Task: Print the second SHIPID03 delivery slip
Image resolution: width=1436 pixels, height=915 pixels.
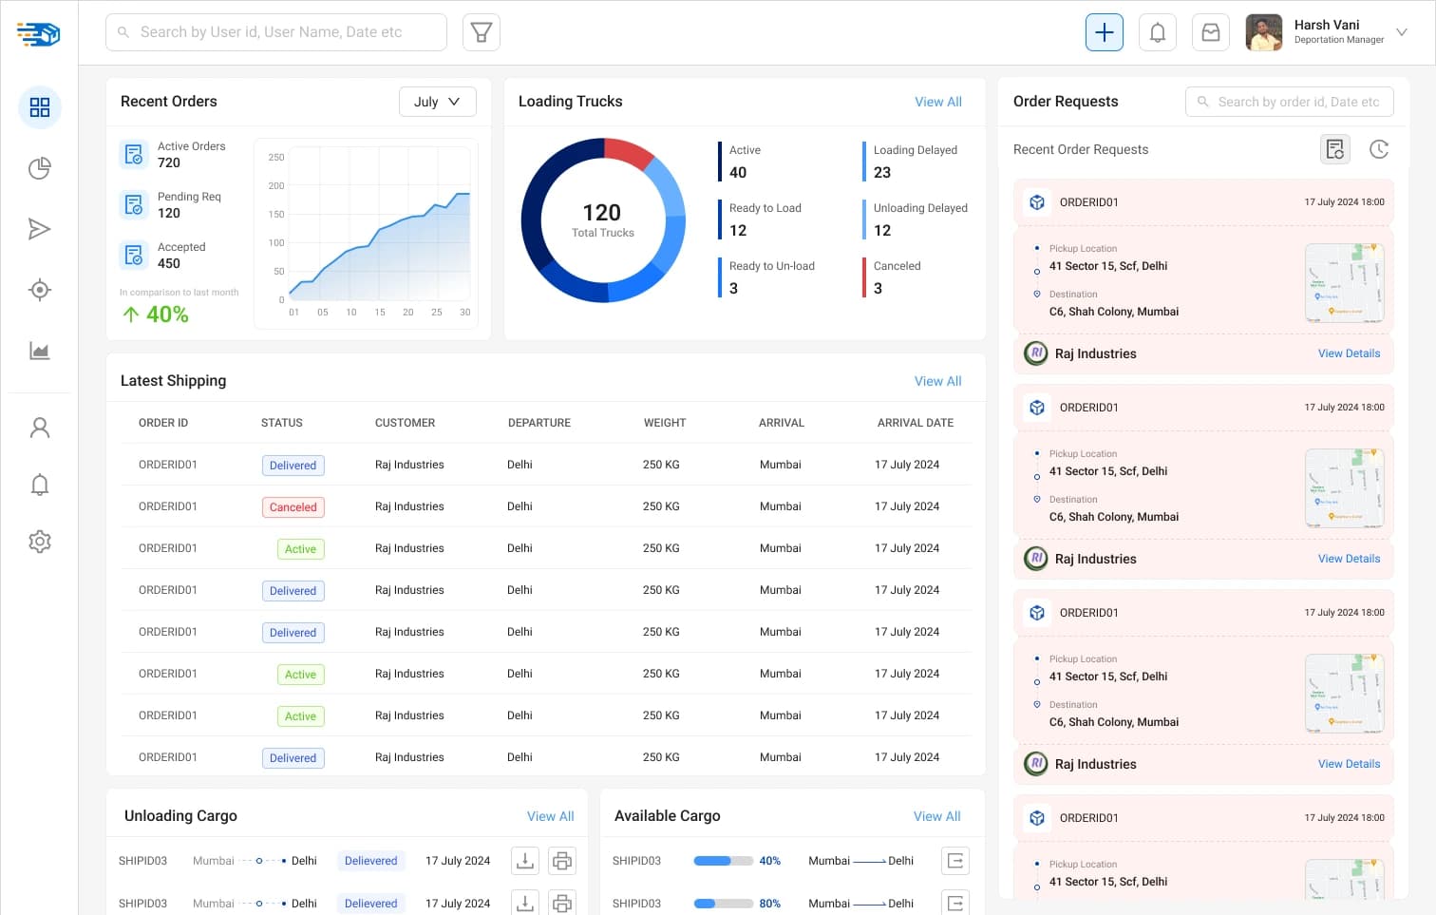Action: 562,903
